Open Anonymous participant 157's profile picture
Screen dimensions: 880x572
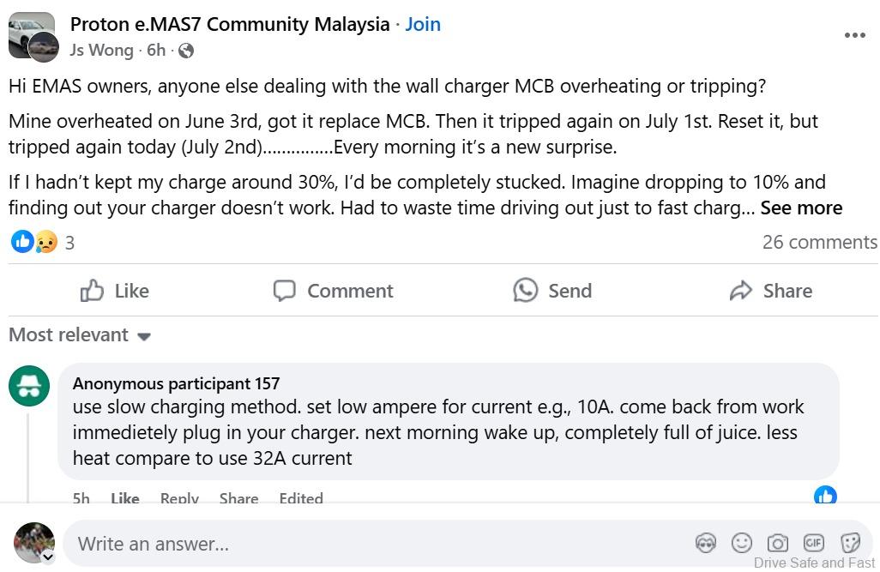(x=30, y=388)
